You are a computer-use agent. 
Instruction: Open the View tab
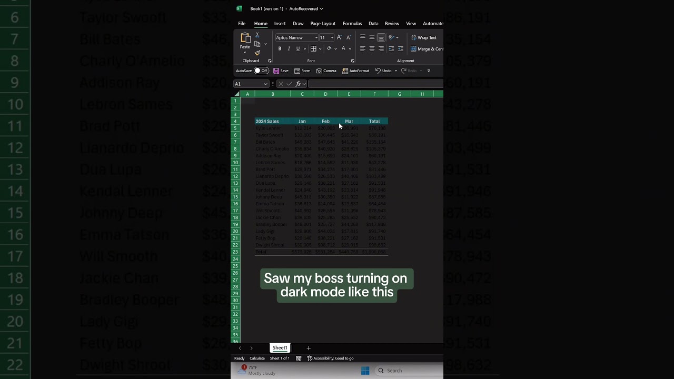411,23
